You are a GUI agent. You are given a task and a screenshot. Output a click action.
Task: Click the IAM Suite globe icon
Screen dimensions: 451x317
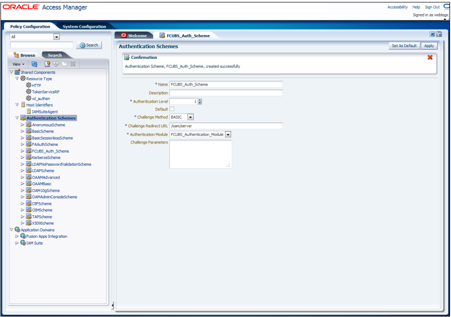23,243
